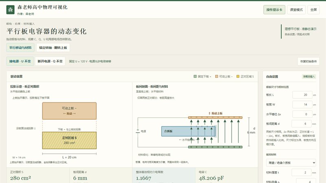Image resolution: width=326 pixels, height=183 pixels.
Task: Click the 板间距离 d 6 mm readout
Action: point(101,175)
